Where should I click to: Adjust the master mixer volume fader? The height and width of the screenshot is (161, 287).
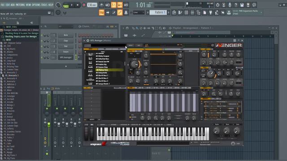point(49,125)
